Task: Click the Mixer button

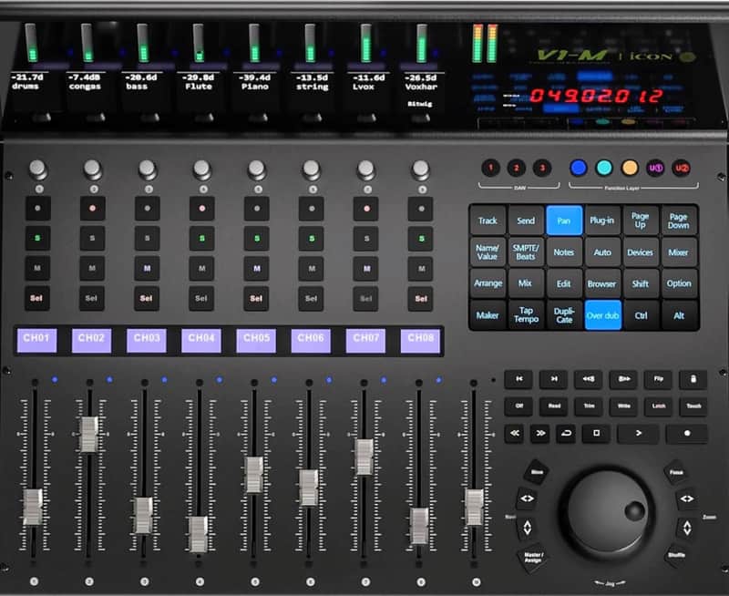Action: click(x=679, y=252)
